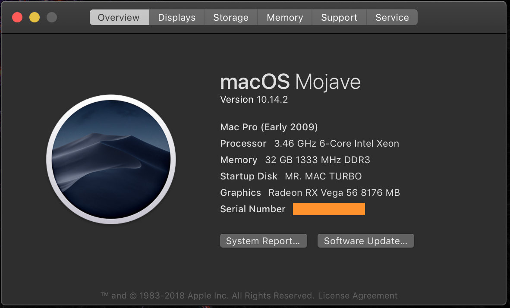Click the Version 10.14.2 text
This screenshot has width=510, height=308.
tap(254, 100)
